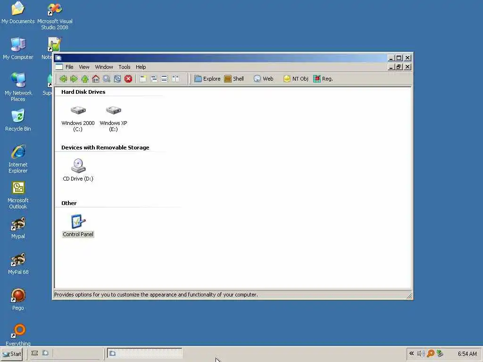483x362 pixels.
Task: Select the MyPal 68 desktop shortcut
Action: pyautogui.click(x=18, y=264)
